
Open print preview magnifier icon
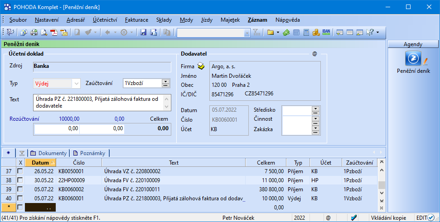pos(44,33)
